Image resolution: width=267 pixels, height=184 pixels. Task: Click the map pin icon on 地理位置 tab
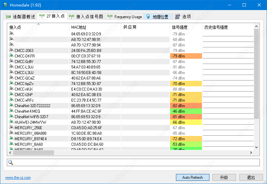coord(148,17)
